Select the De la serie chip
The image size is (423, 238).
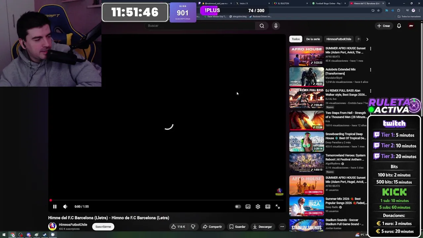coord(313,39)
